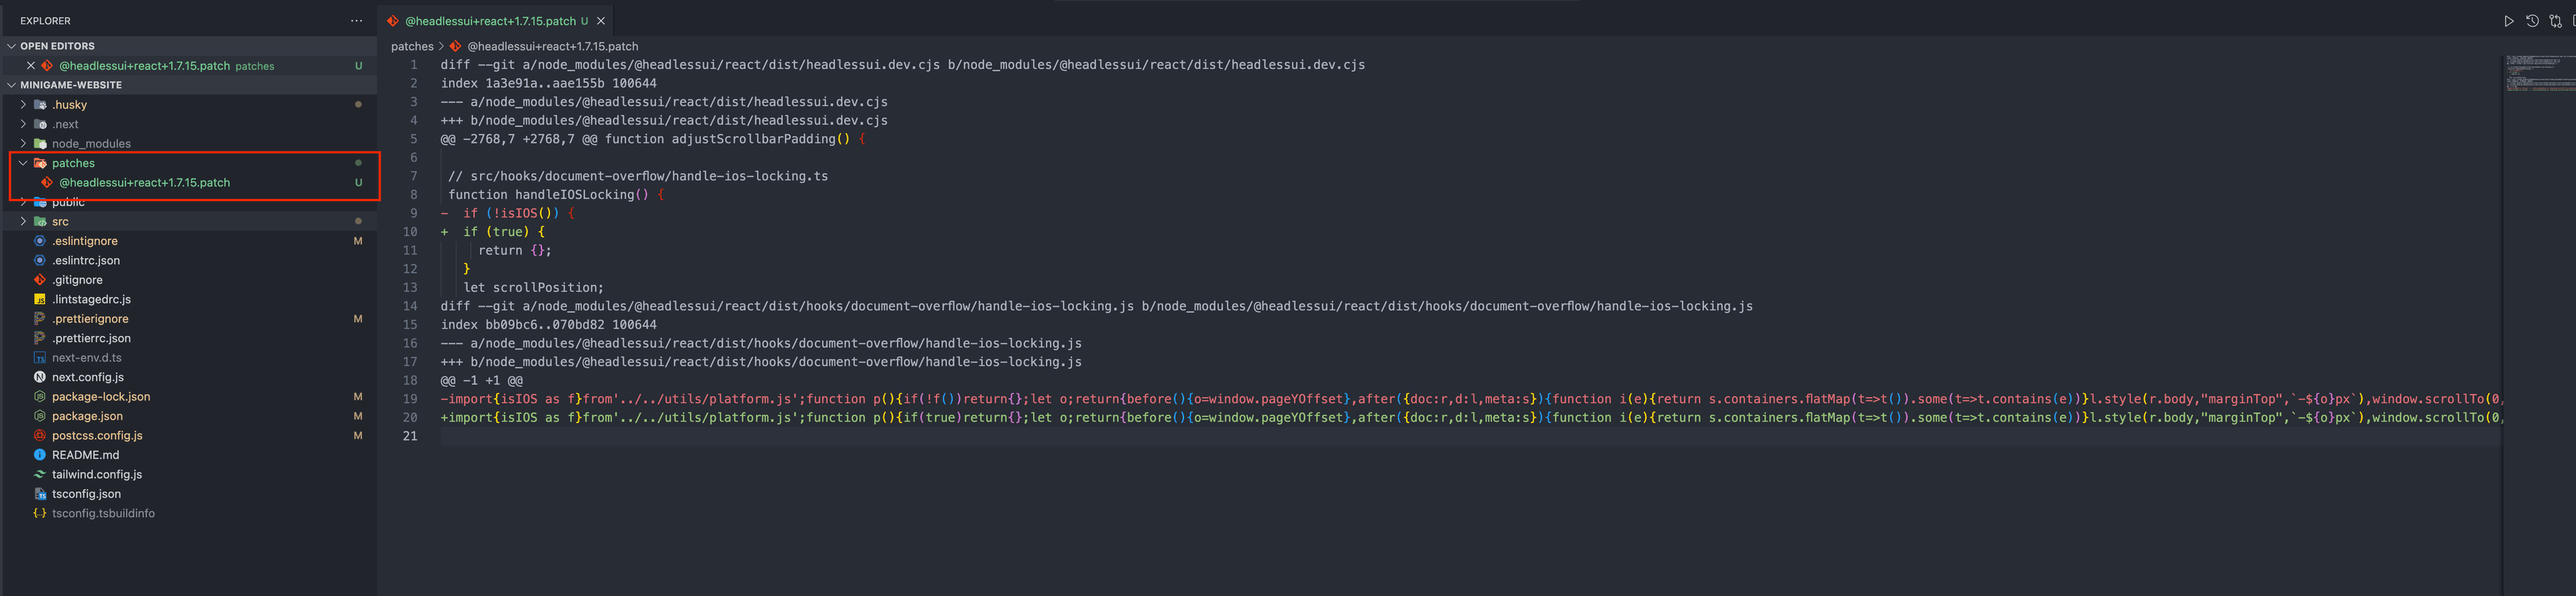Click 'index bb09bc6..070bd82 100644' line

click(549, 325)
